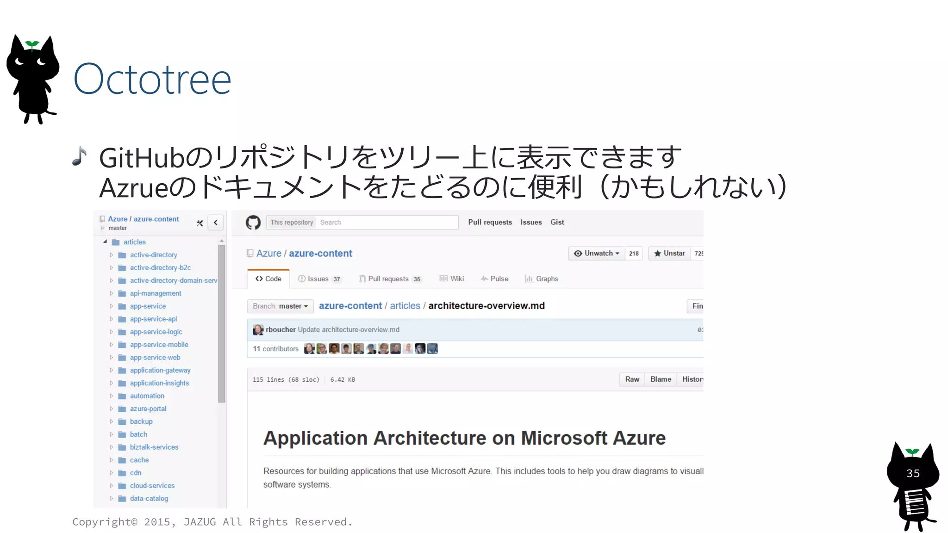Select app-service-web in the tree
This screenshot has height=533, width=948.
point(155,358)
